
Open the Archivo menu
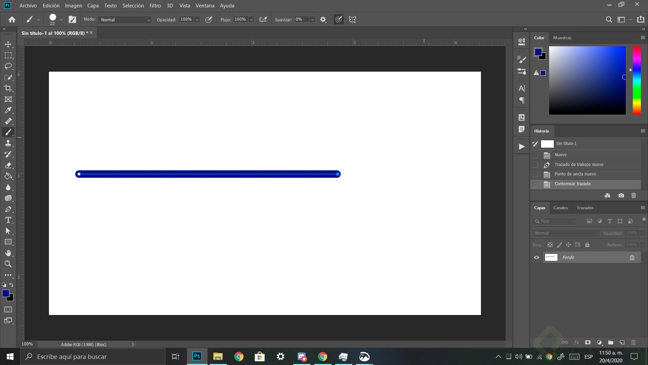pos(28,6)
